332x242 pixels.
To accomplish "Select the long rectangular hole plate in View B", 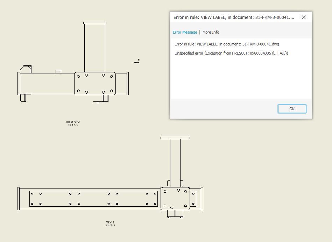I will tap(93, 199).
